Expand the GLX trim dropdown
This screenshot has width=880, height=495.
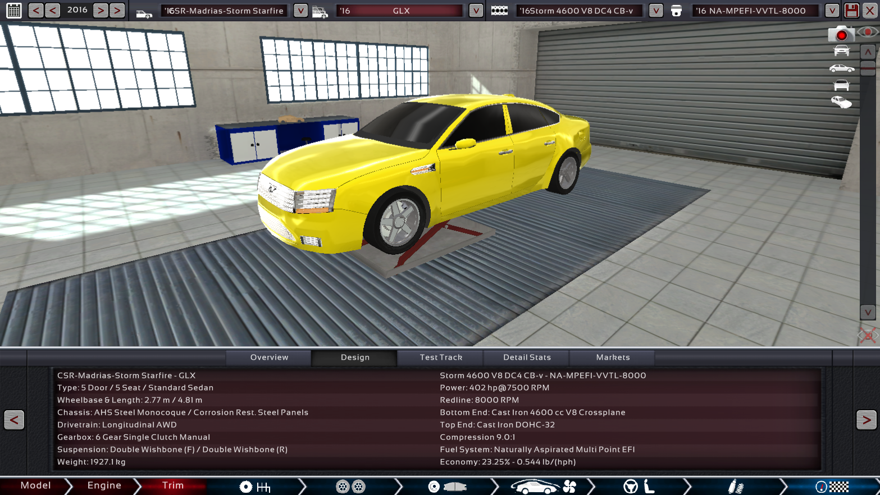(x=475, y=10)
